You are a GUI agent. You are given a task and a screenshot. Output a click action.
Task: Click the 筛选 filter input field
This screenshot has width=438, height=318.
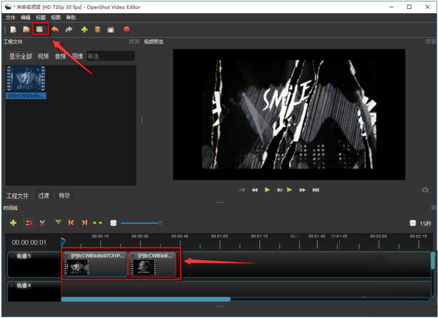pyautogui.click(x=110, y=56)
